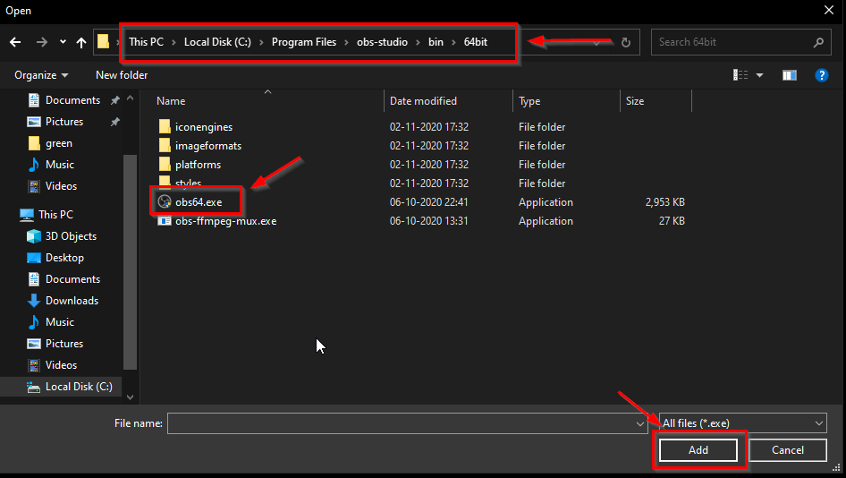
Task: Click the Add button
Action: pos(698,450)
